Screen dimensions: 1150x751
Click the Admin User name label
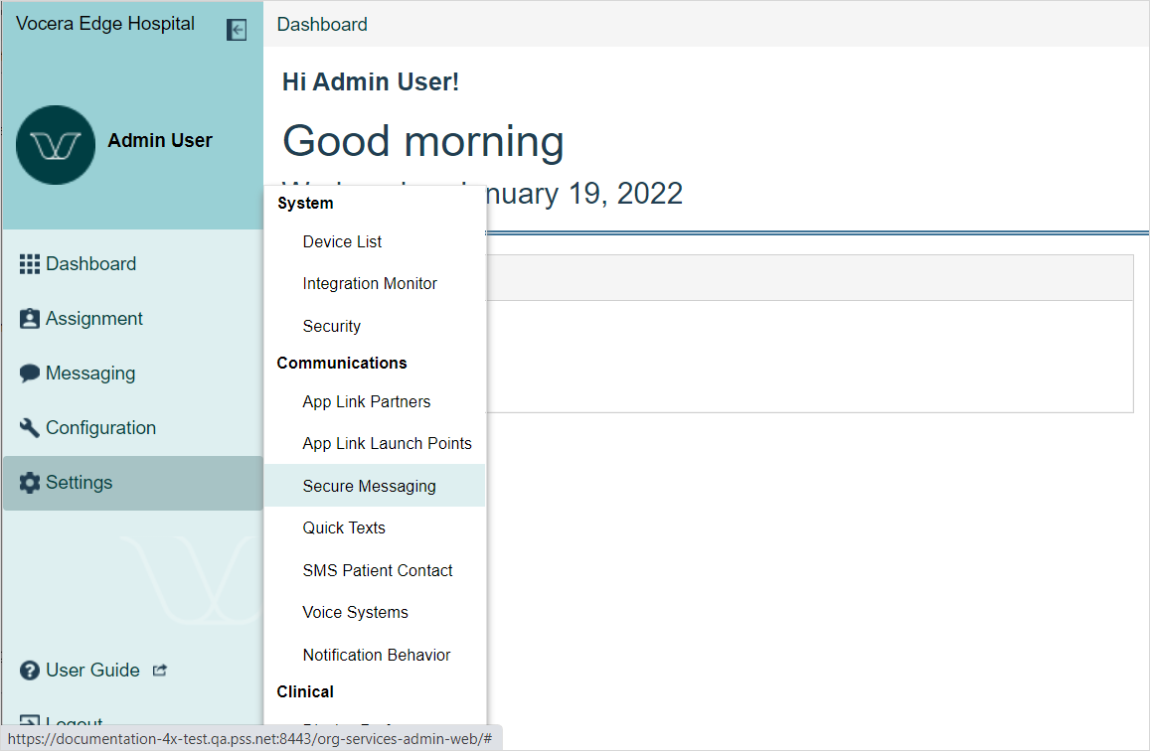tap(160, 141)
